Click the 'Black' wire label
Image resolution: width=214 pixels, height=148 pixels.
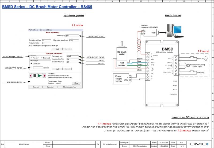139,70
